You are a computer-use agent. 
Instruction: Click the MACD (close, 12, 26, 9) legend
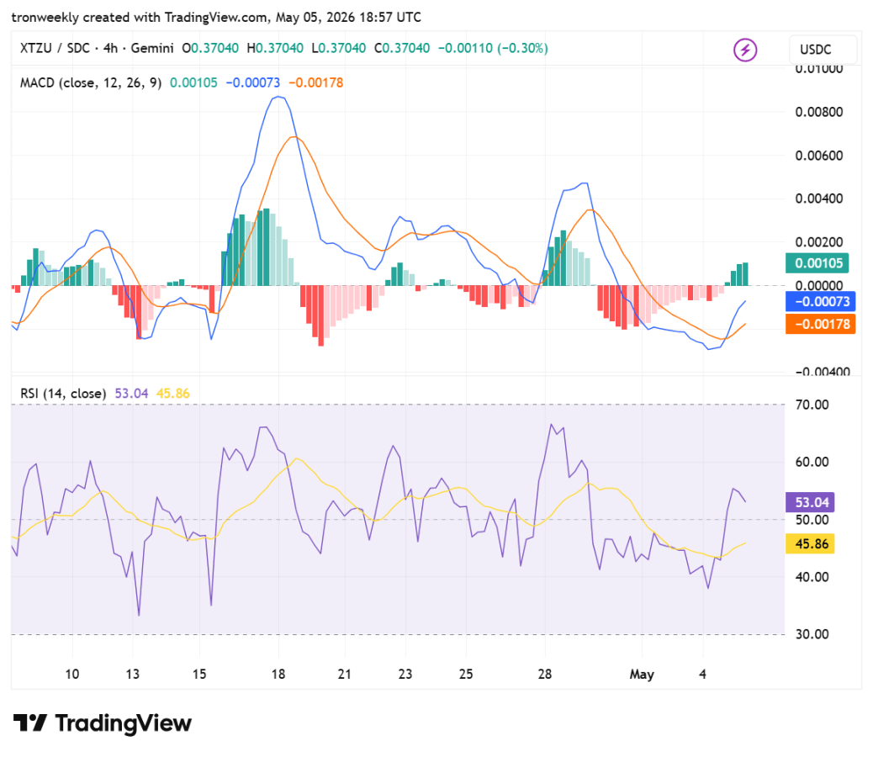[91, 83]
